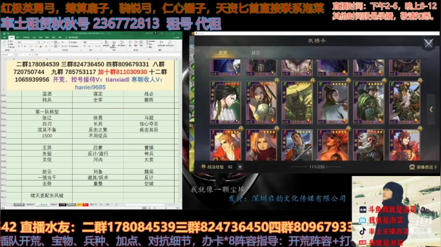The height and width of the screenshot is (247, 441).
Task: Select the cell containing 晴天更配东风破
Action: click(47, 196)
